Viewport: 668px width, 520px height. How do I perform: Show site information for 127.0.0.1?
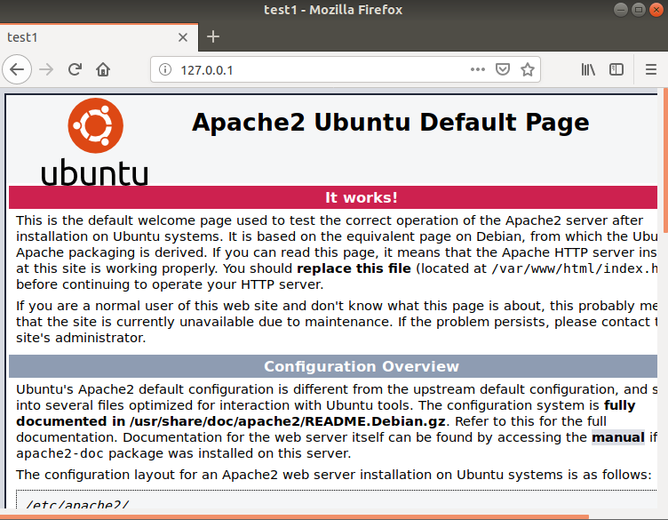pyautogui.click(x=165, y=69)
